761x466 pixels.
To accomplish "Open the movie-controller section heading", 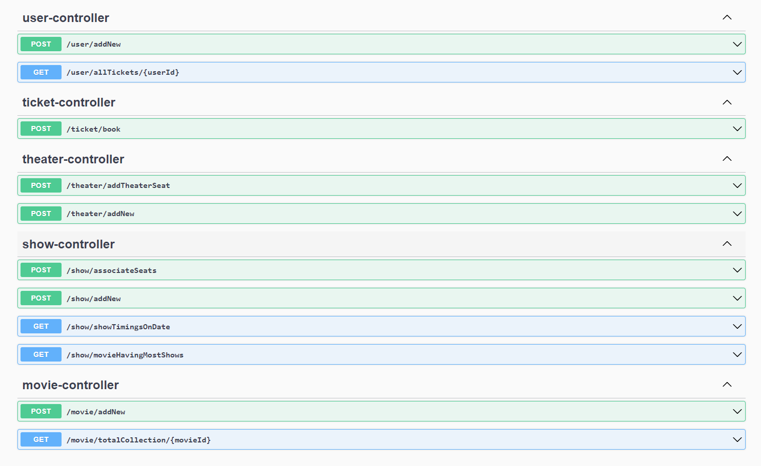I will coord(70,385).
